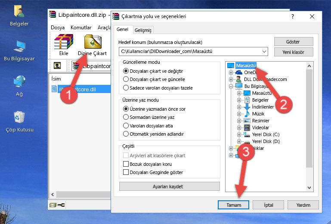The height and width of the screenshot is (224, 331).
Task: Click WinRAR file list scroll-left arrow
Action: point(53,194)
